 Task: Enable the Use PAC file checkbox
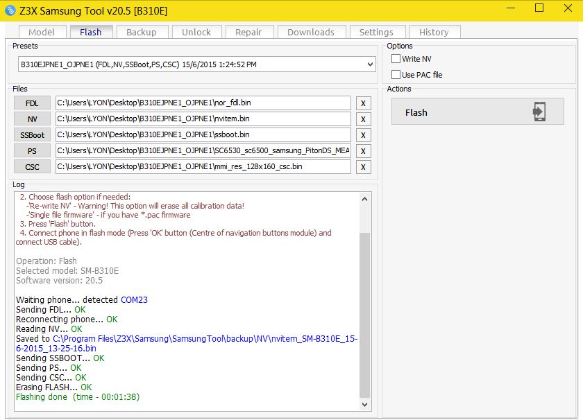[x=396, y=75]
